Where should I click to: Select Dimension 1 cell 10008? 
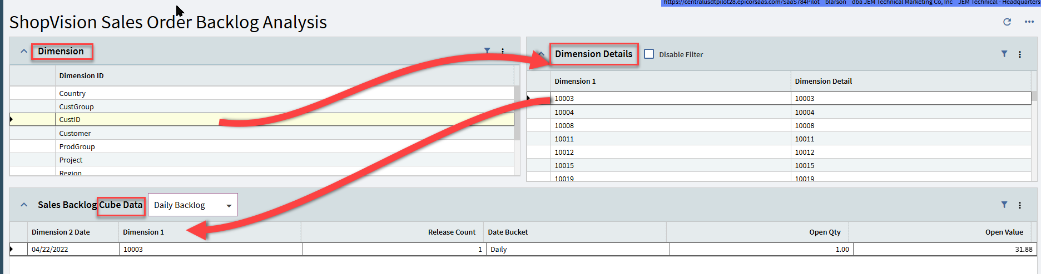coord(670,125)
